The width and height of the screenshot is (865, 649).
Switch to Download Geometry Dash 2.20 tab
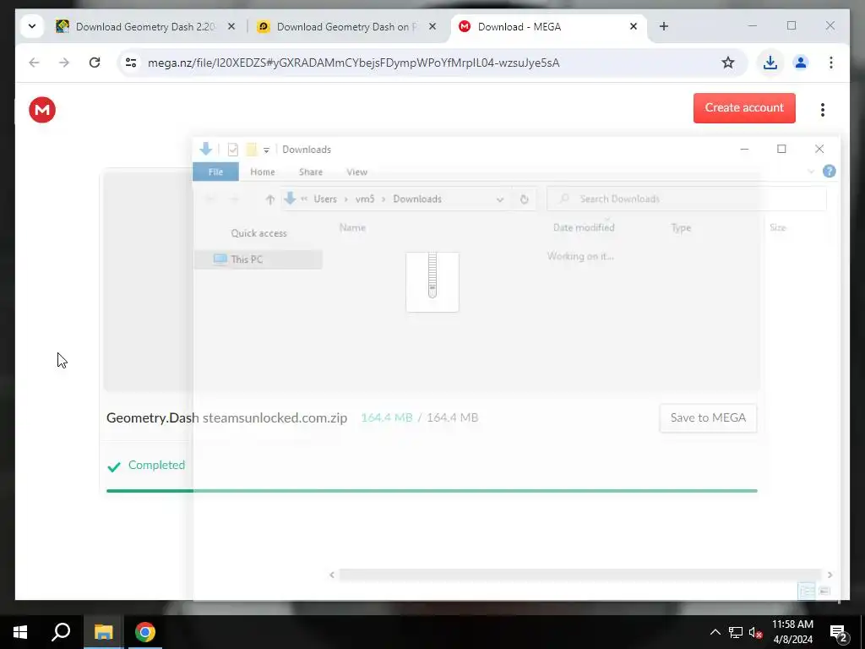click(x=145, y=26)
